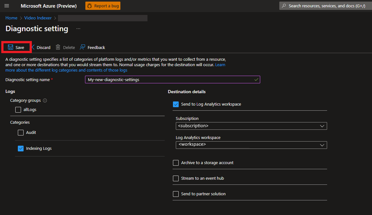The width and height of the screenshot is (372, 215).
Task: Disable Send to Log Analytics workspace
Action: 176,104
